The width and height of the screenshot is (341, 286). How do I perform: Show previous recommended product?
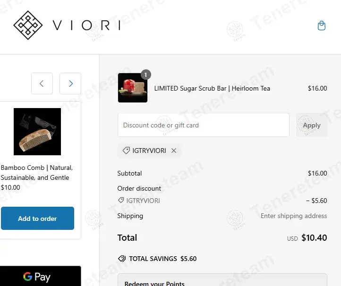pos(42,84)
